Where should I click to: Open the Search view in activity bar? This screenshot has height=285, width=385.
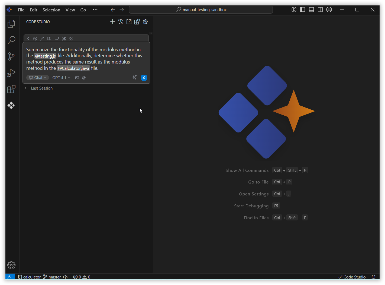[x=11, y=40]
